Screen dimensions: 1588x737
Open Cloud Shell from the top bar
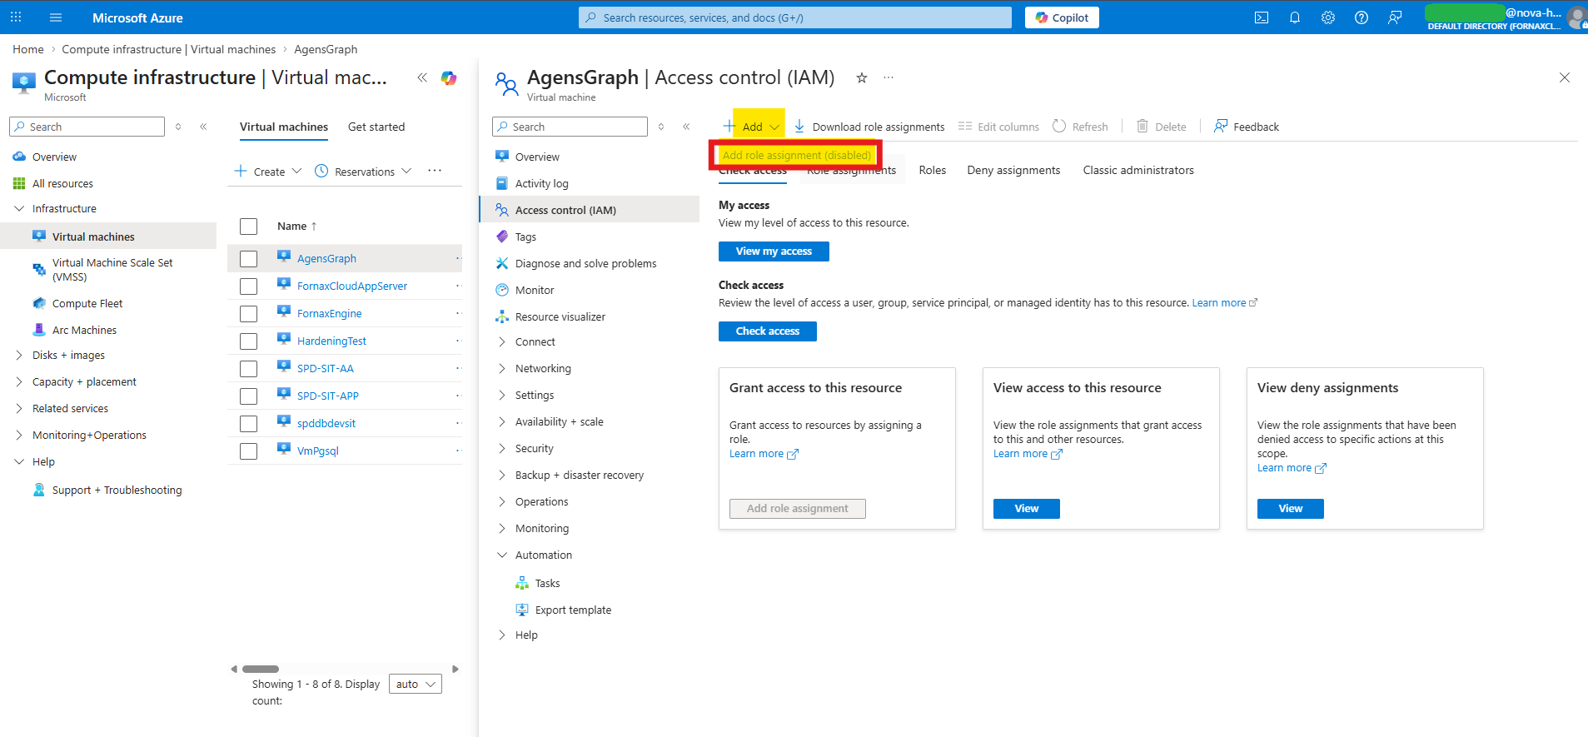tap(1262, 17)
